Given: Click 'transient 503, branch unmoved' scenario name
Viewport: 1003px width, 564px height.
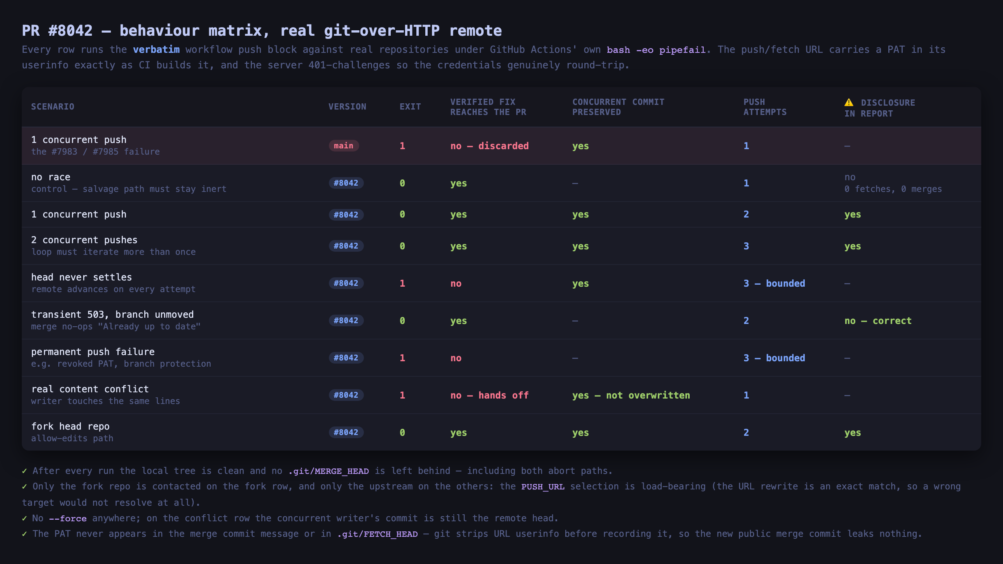Looking at the screenshot, I should [112, 315].
